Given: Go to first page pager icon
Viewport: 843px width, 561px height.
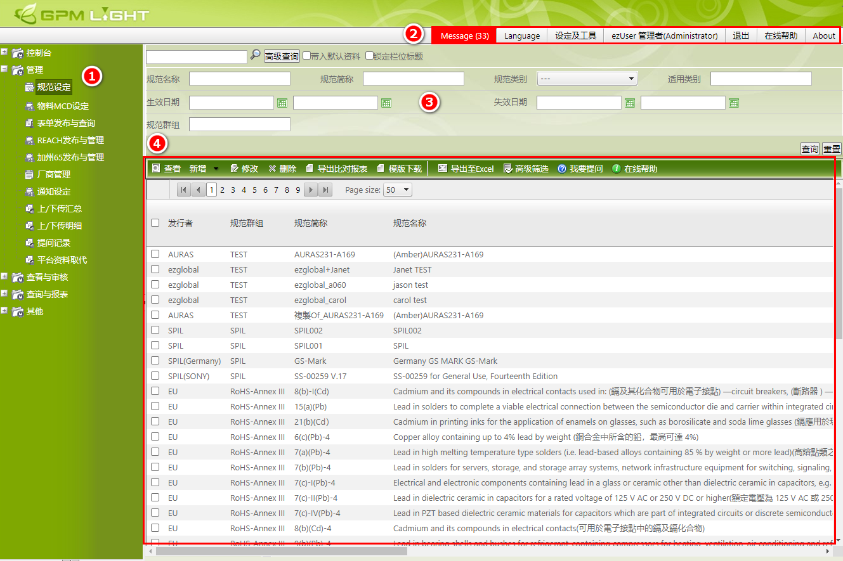Looking at the screenshot, I should pyautogui.click(x=184, y=190).
